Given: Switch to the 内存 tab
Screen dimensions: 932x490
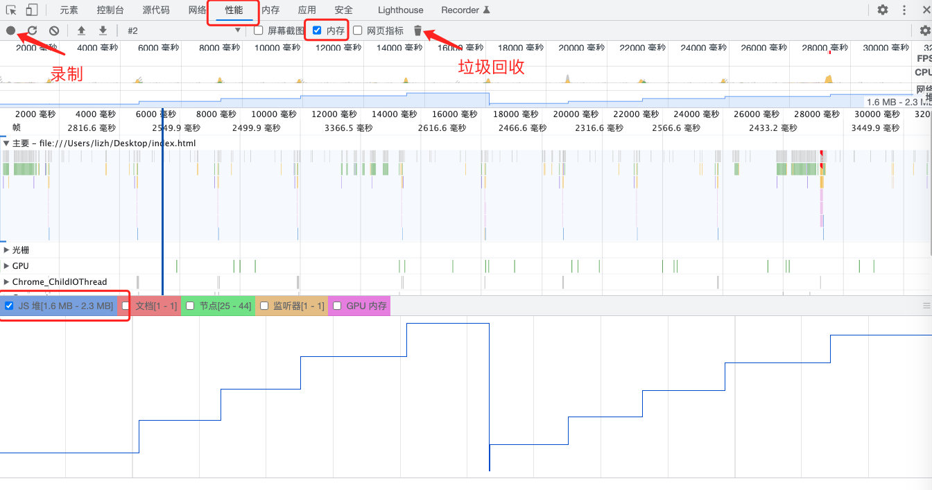Looking at the screenshot, I should pyautogui.click(x=270, y=10).
